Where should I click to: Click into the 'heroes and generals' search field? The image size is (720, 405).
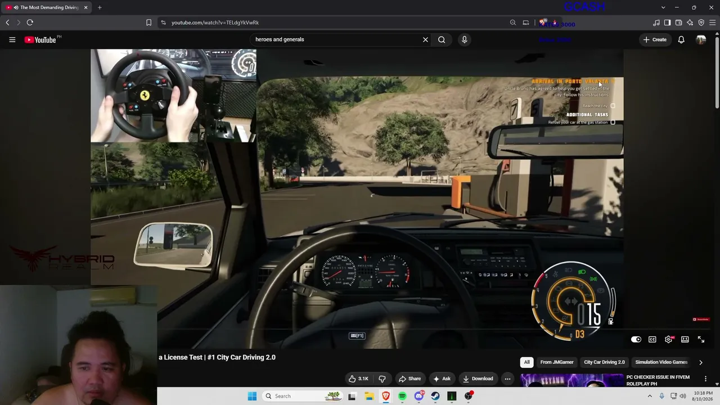coord(336,39)
